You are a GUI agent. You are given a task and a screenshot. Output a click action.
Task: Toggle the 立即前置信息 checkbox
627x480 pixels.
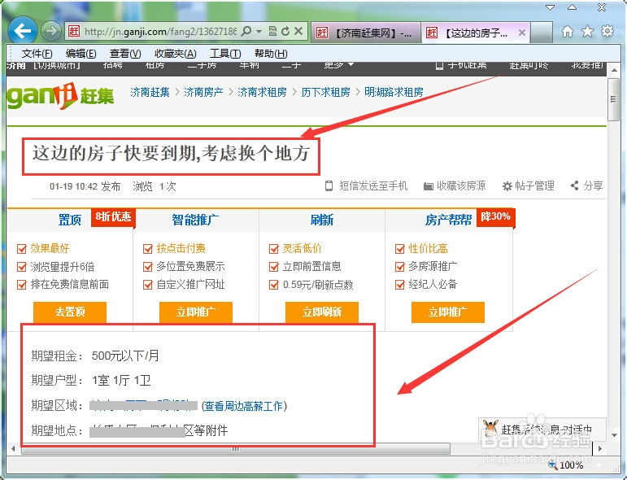pyautogui.click(x=274, y=267)
